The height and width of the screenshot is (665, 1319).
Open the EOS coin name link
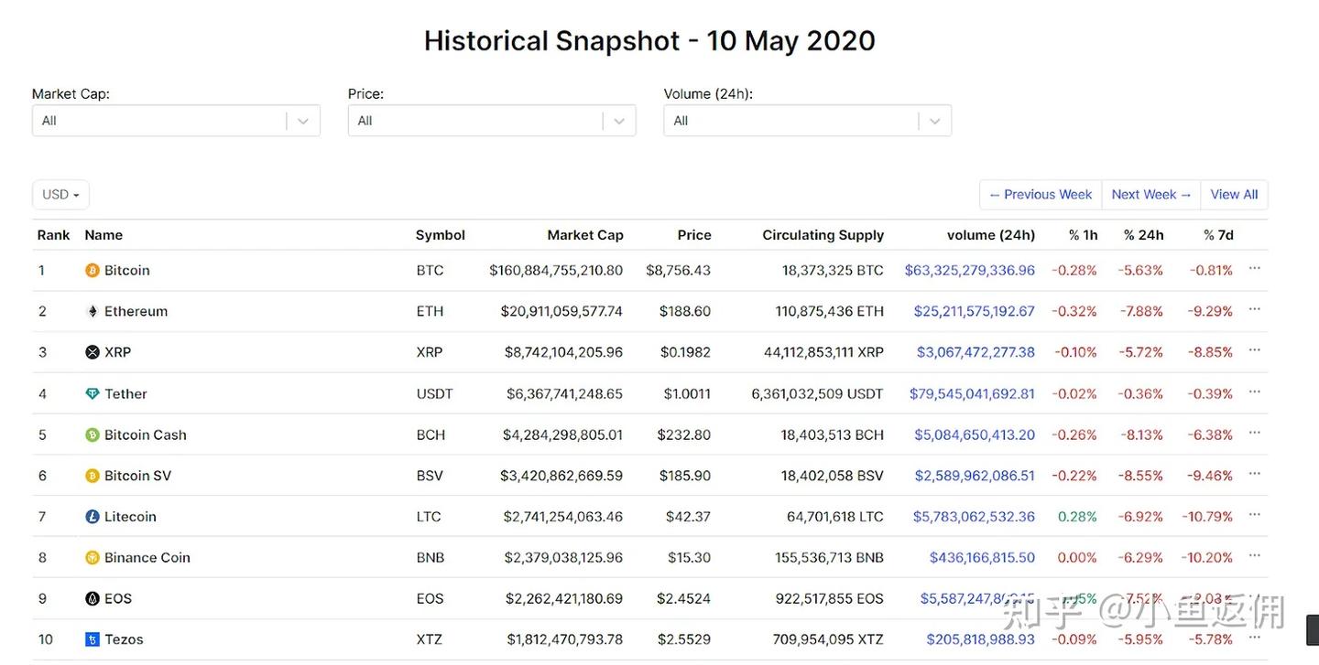point(118,599)
